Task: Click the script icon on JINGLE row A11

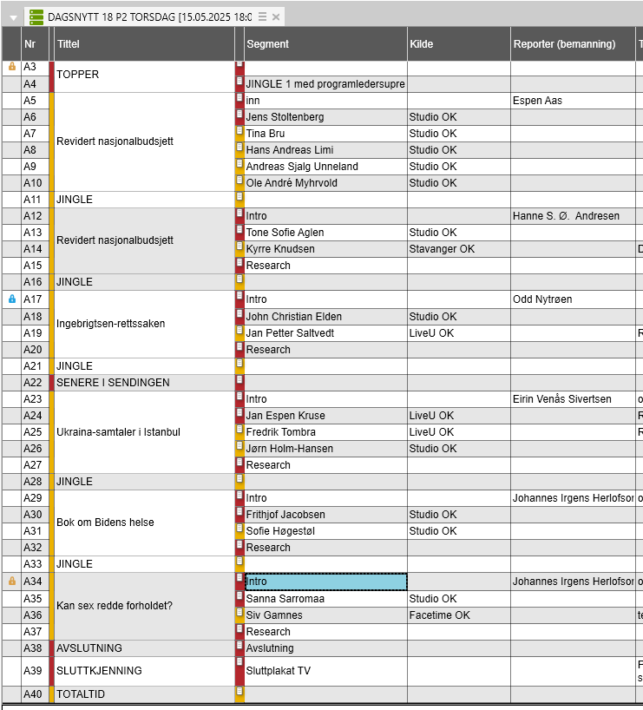Action: 240,196
